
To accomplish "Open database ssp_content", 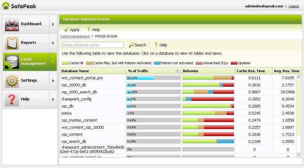I will [x=72, y=135].
